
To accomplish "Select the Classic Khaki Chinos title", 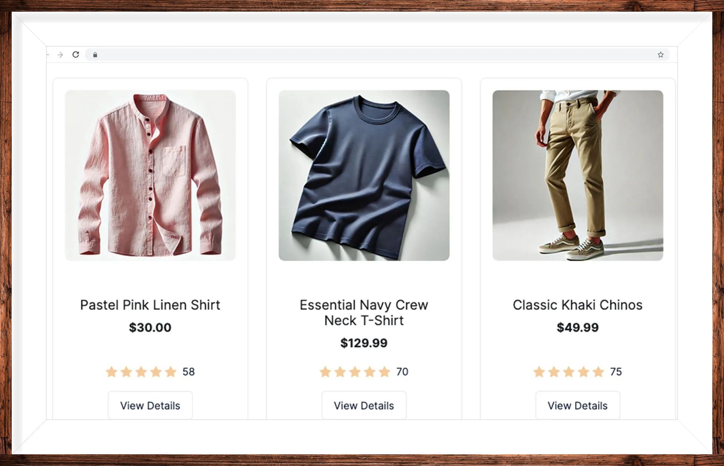I will [x=577, y=305].
